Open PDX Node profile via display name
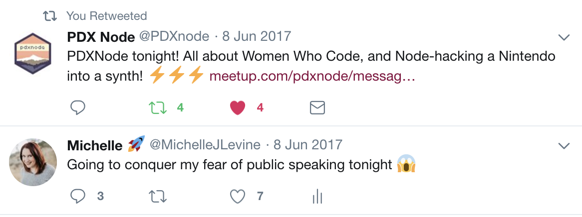582x217 pixels. click(101, 37)
